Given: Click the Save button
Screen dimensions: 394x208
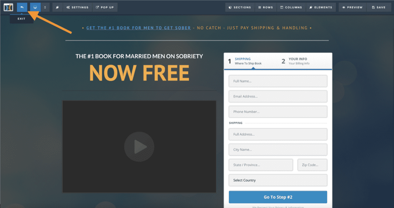Looking at the screenshot, I should click(x=379, y=7).
